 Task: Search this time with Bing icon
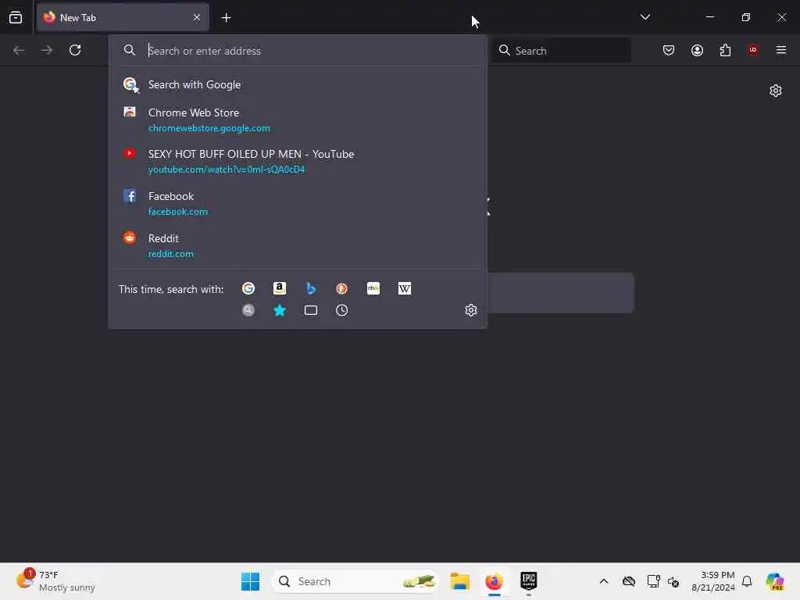[x=311, y=289]
